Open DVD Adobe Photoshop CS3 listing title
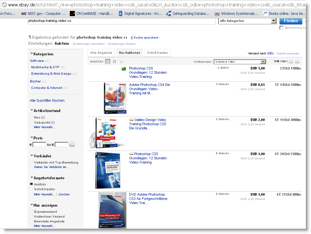The width and height of the screenshot is (311, 234). (148, 199)
